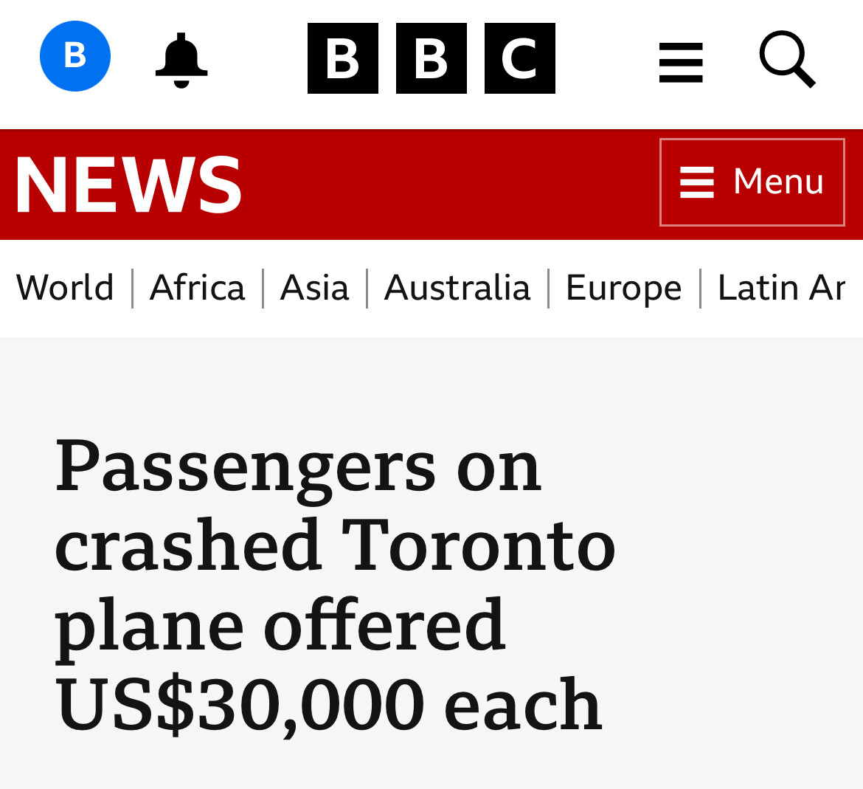This screenshot has width=863, height=789.
Task: Open the top hamburger menu icon
Action: coord(681,62)
